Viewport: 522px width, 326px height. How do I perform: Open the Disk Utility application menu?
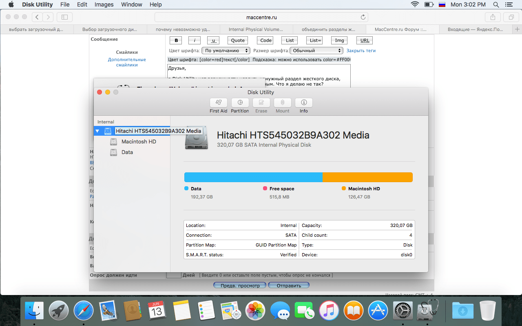(x=37, y=4)
